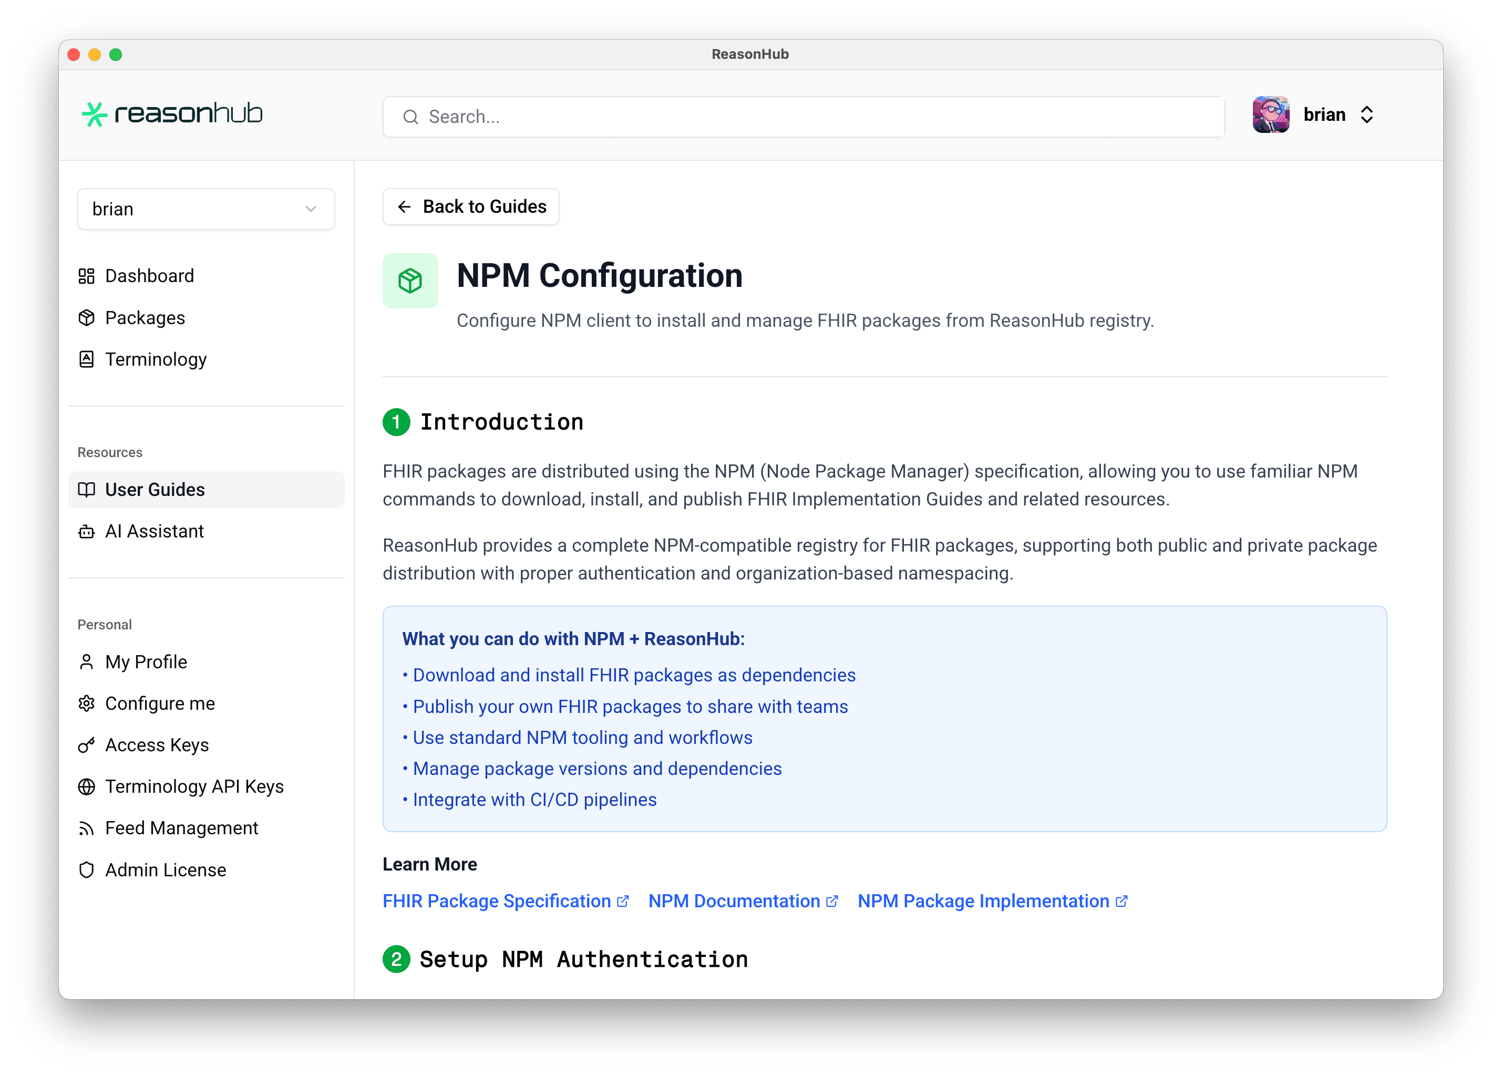This screenshot has height=1077, width=1502.
Task: Open User Guides in sidebar
Action: tap(155, 490)
